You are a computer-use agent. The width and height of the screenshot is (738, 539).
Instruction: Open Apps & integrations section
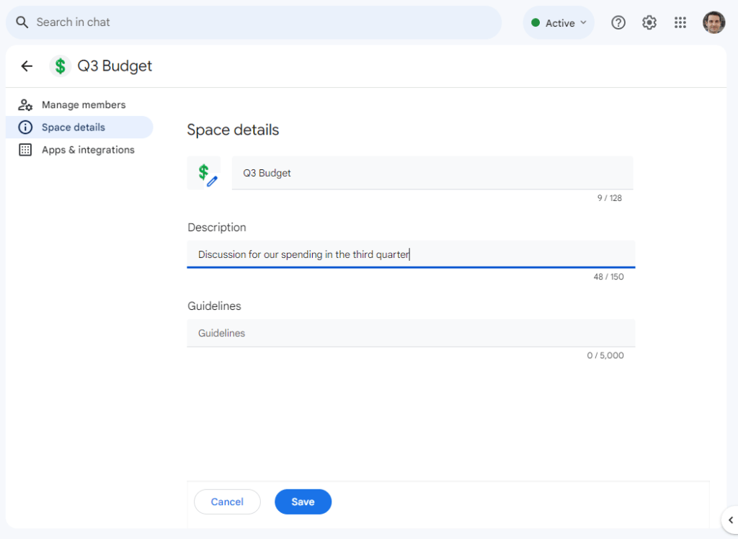79,150
